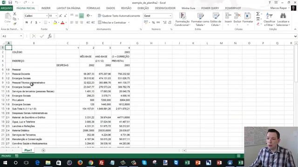Click the Insert Function fx icon
The width and height of the screenshot is (298, 167).
click(x=50, y=36)
